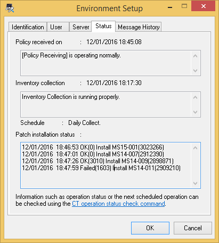Click the Environment Setup app icon in title bar

coord(10,8)
